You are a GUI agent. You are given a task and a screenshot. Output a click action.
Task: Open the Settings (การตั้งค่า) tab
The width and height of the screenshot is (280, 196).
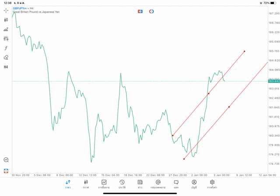(x=212, y=184)
